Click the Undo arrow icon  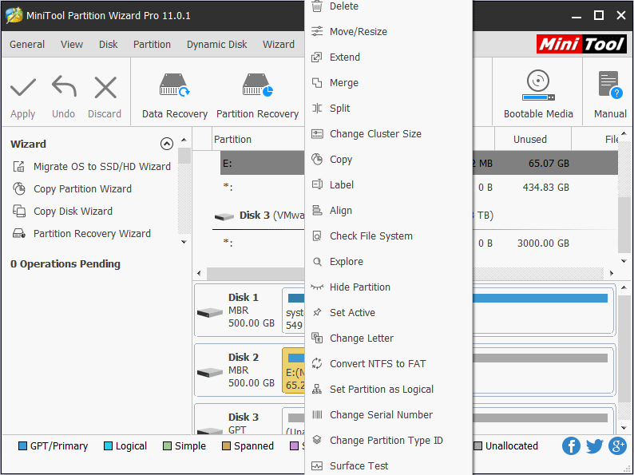point(64,86)
